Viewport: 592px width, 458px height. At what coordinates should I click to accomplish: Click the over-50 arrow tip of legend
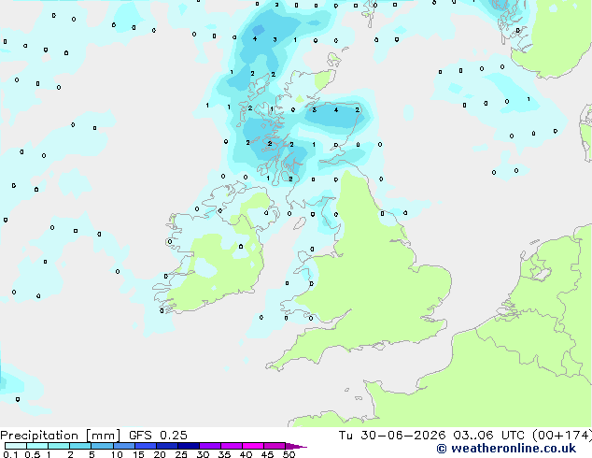click(x=296, y=446)
